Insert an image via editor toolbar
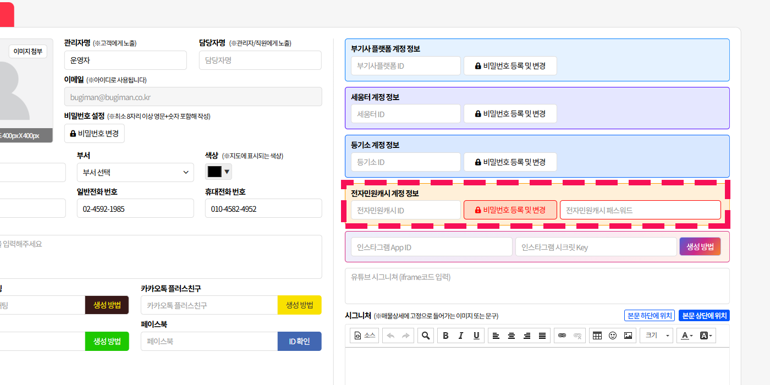This screenshot has height=385, width=770. point(628,335)
